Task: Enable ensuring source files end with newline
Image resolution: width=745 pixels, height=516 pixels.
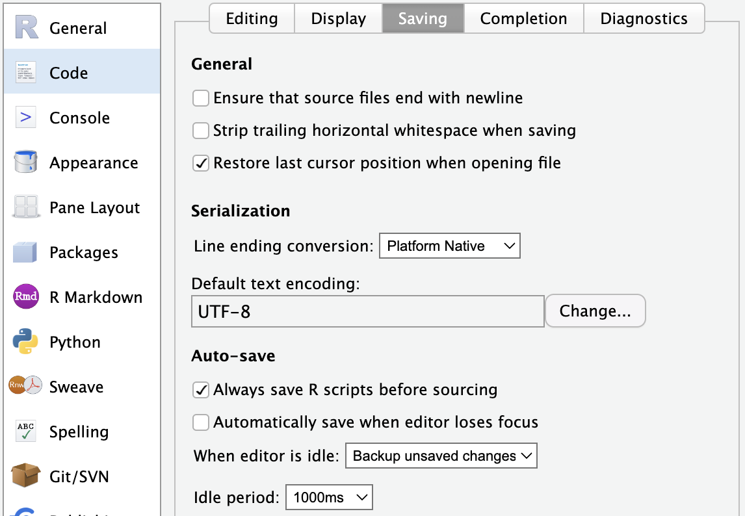Action: (200, 98)
